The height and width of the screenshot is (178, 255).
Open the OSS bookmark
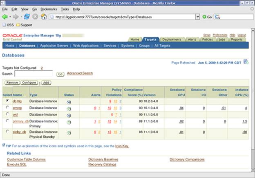[8, 25]
